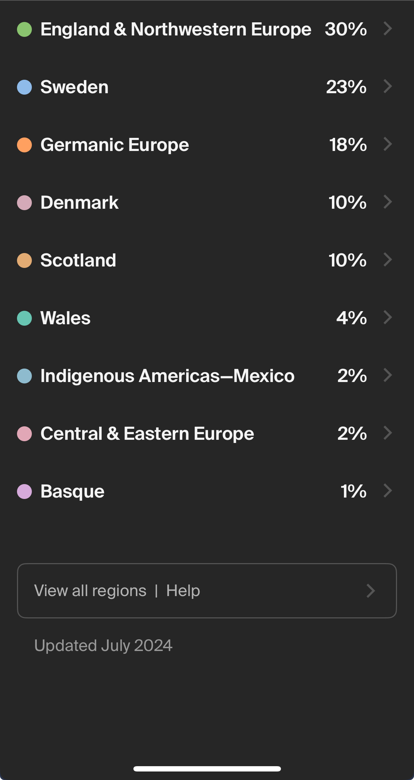The height and width of the screenshot is (780, 414).
Task: Expand England & Northwestern Europe chevron arrow
Action: (388, 29)
